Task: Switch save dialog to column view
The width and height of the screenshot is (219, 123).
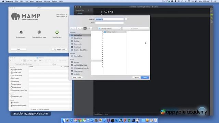Action: pyautogui.click(x=85, y=28)
